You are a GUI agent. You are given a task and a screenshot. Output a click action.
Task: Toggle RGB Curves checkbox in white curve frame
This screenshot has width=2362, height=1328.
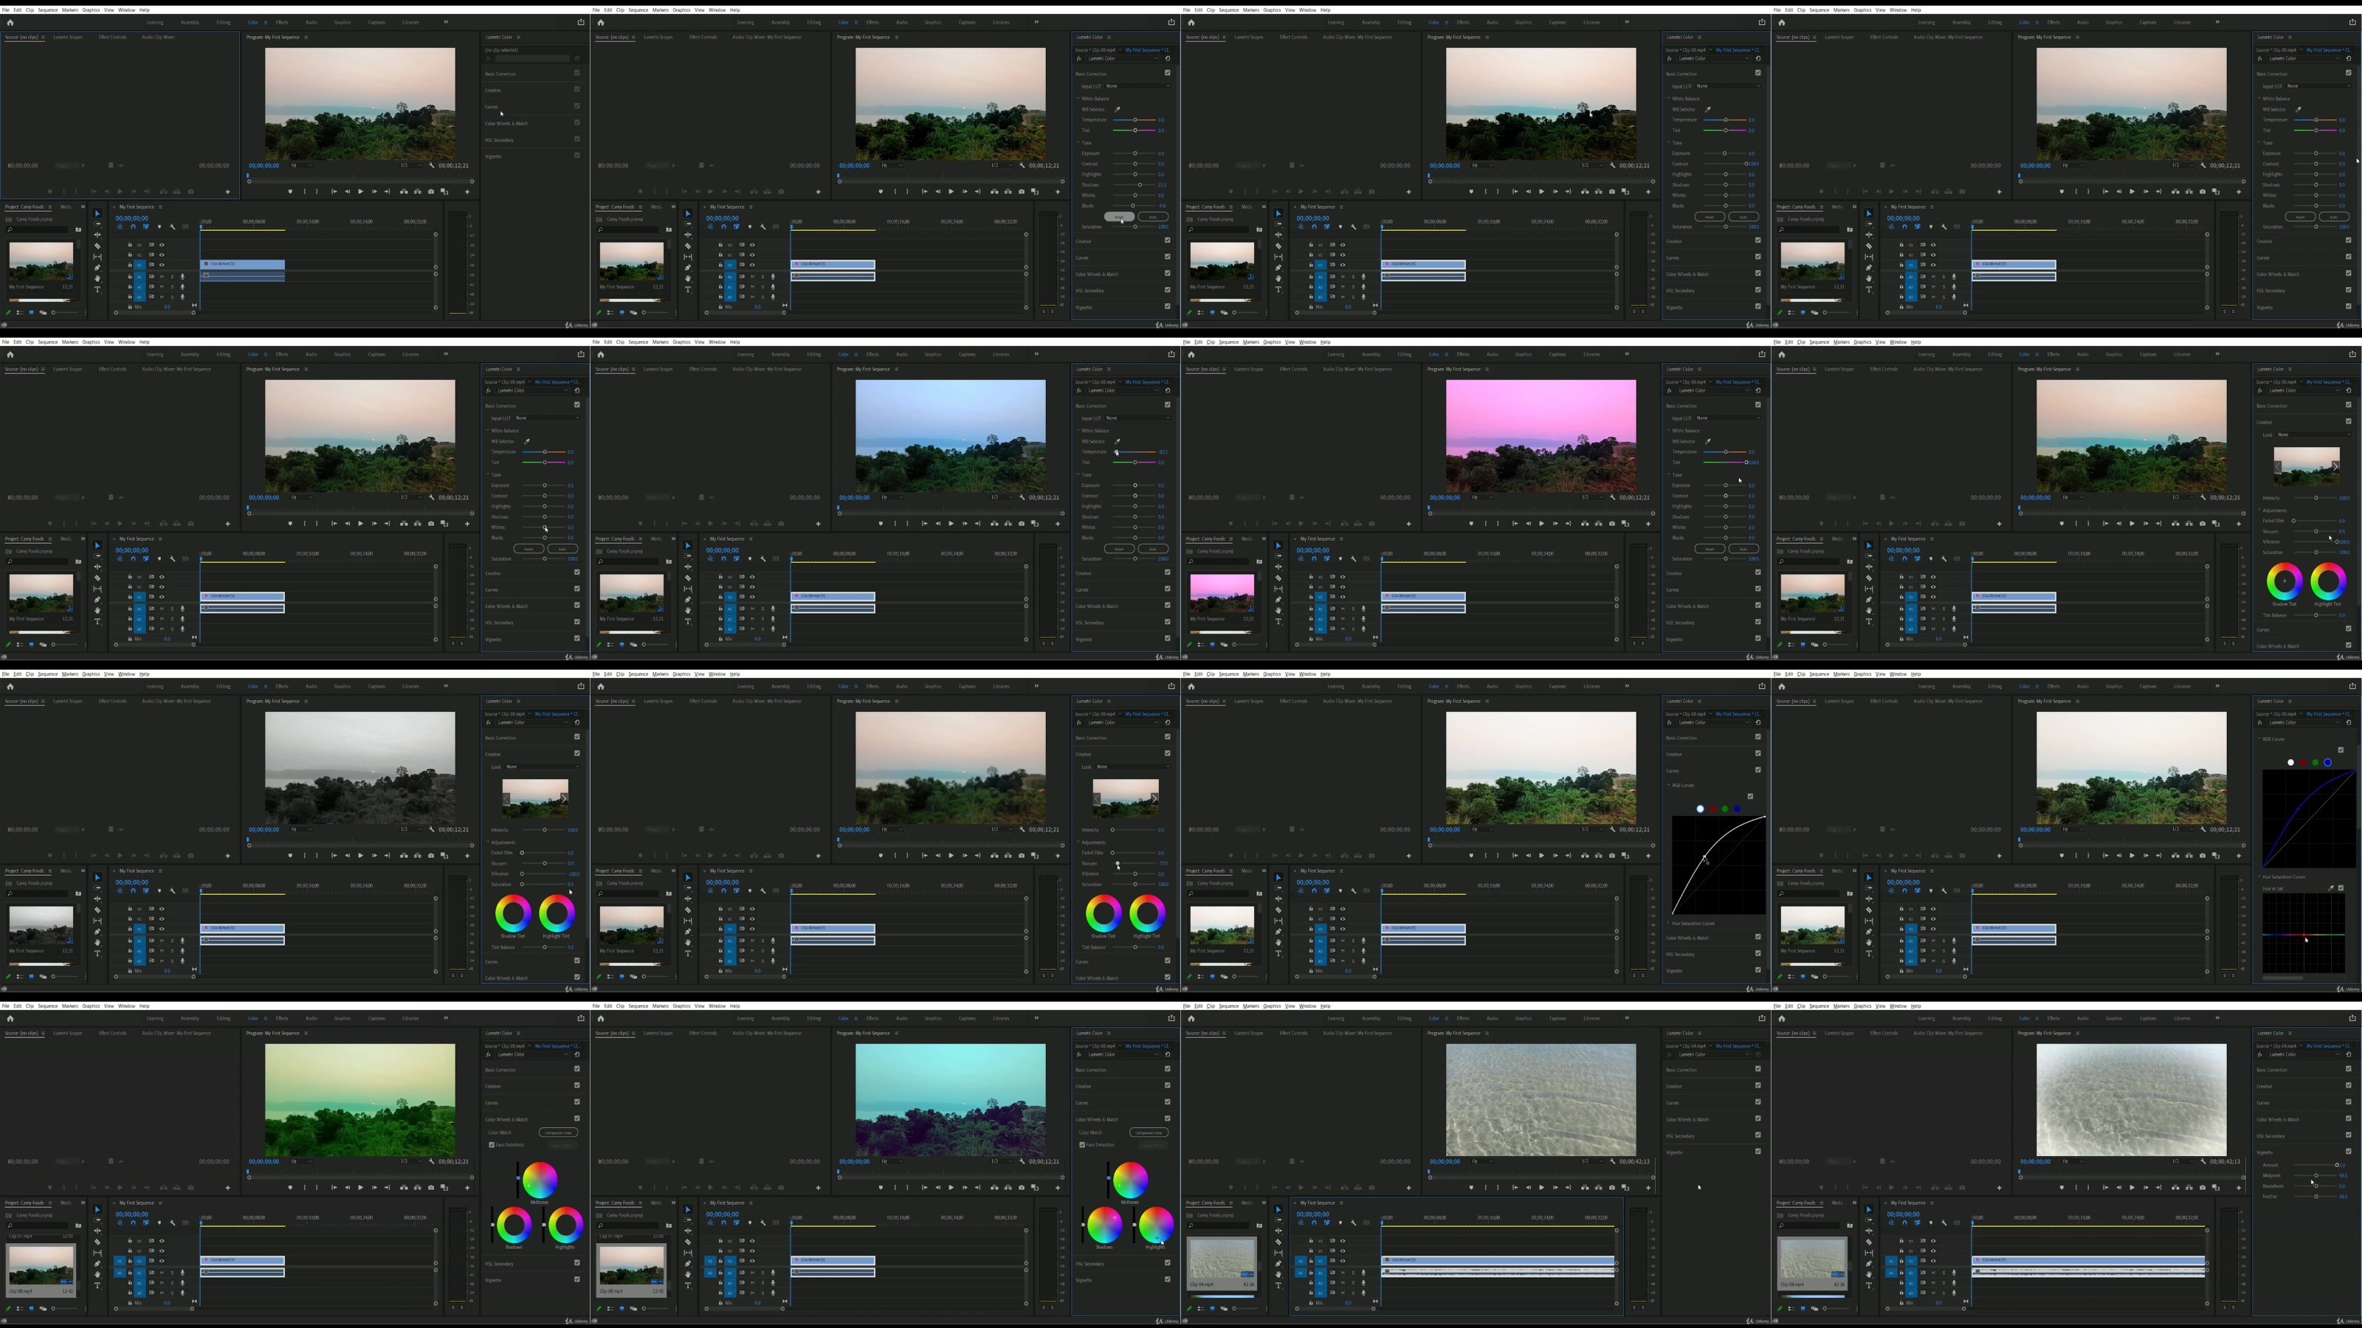[x=1750, y=797]
